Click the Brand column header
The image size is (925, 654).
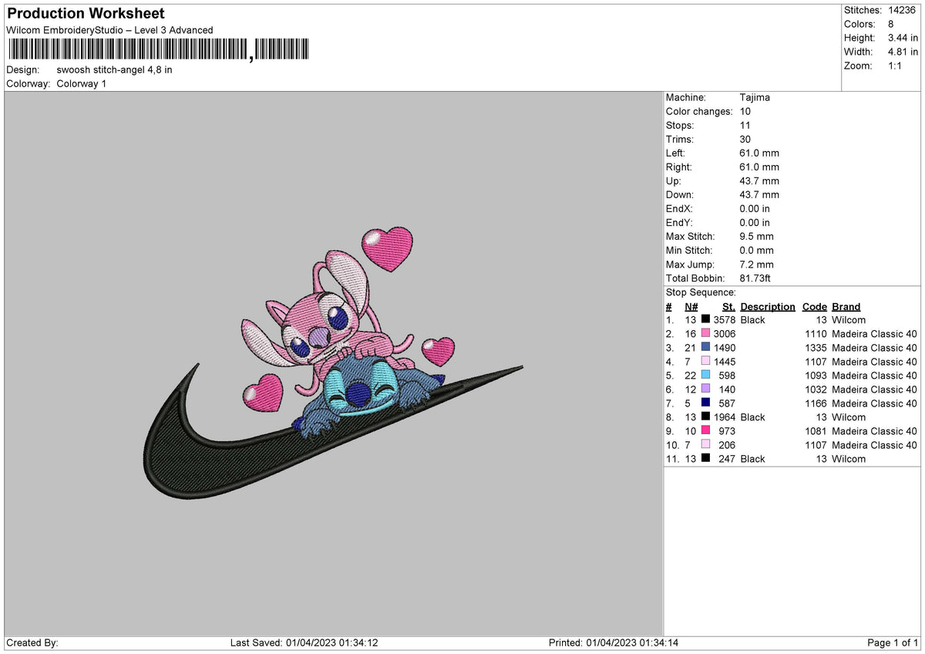[x=845, y=306]
